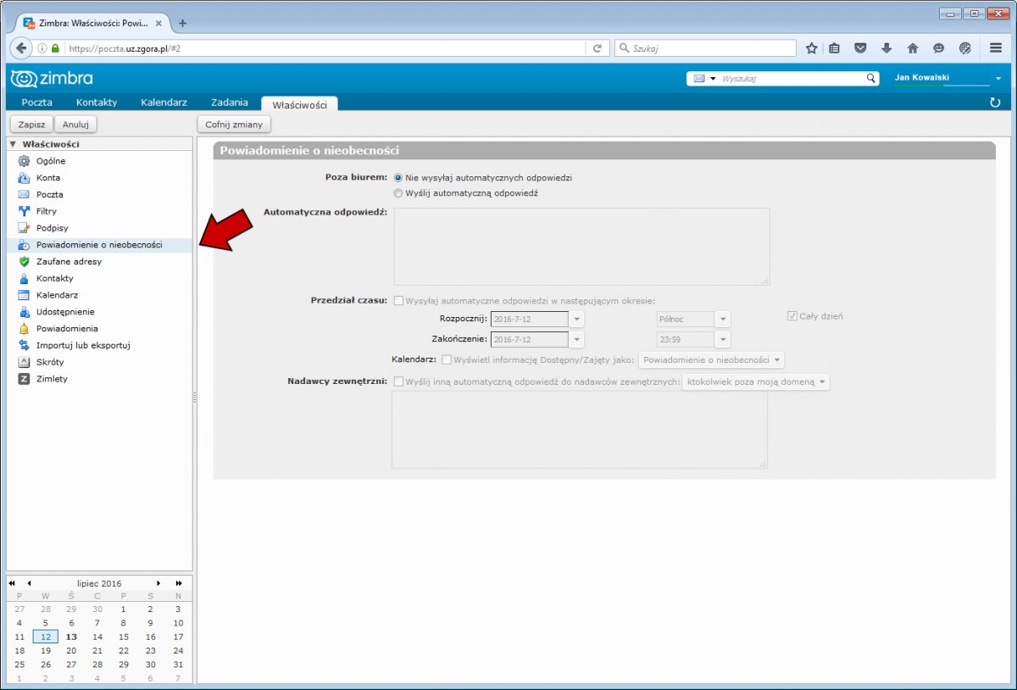1017x690 pixels.
Task: Collapse the Właściwości tree header
Action: [13, 144]
